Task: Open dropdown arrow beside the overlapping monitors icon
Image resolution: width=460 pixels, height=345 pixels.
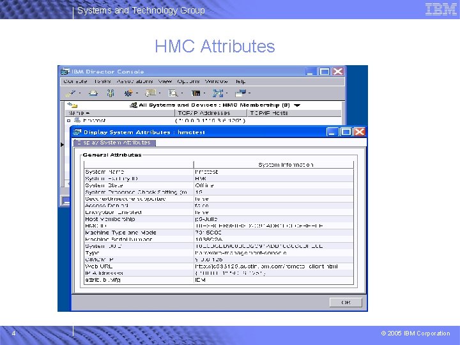Action: (249, 93)
